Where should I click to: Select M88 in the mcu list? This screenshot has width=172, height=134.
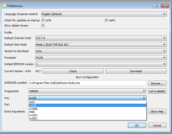[88, 112]
